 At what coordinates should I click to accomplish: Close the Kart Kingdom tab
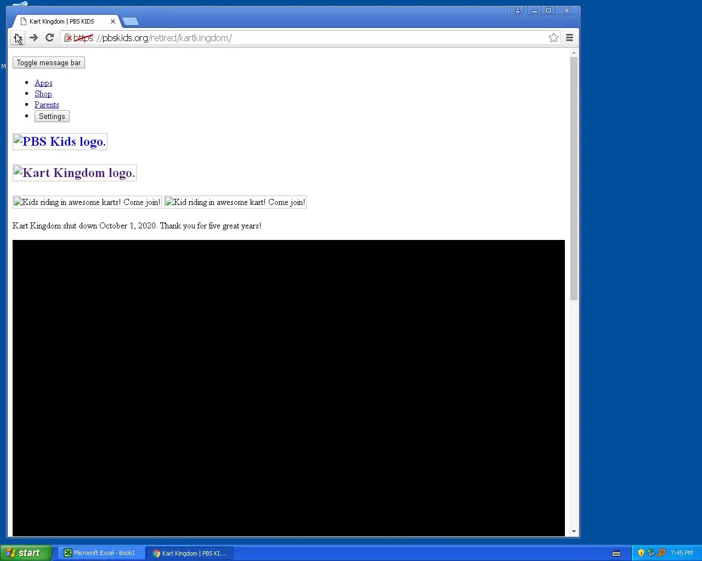(113, 21)
